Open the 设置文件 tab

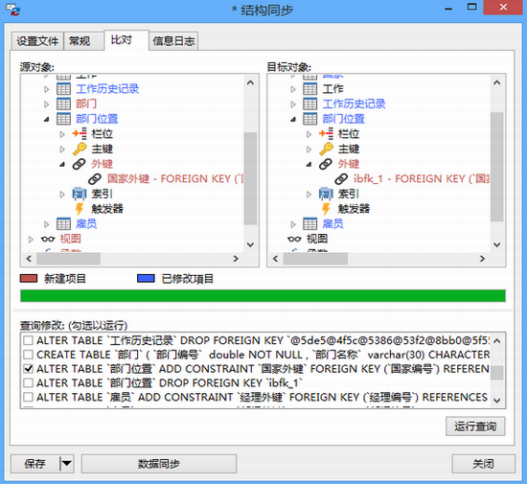[x=37, y=41]
